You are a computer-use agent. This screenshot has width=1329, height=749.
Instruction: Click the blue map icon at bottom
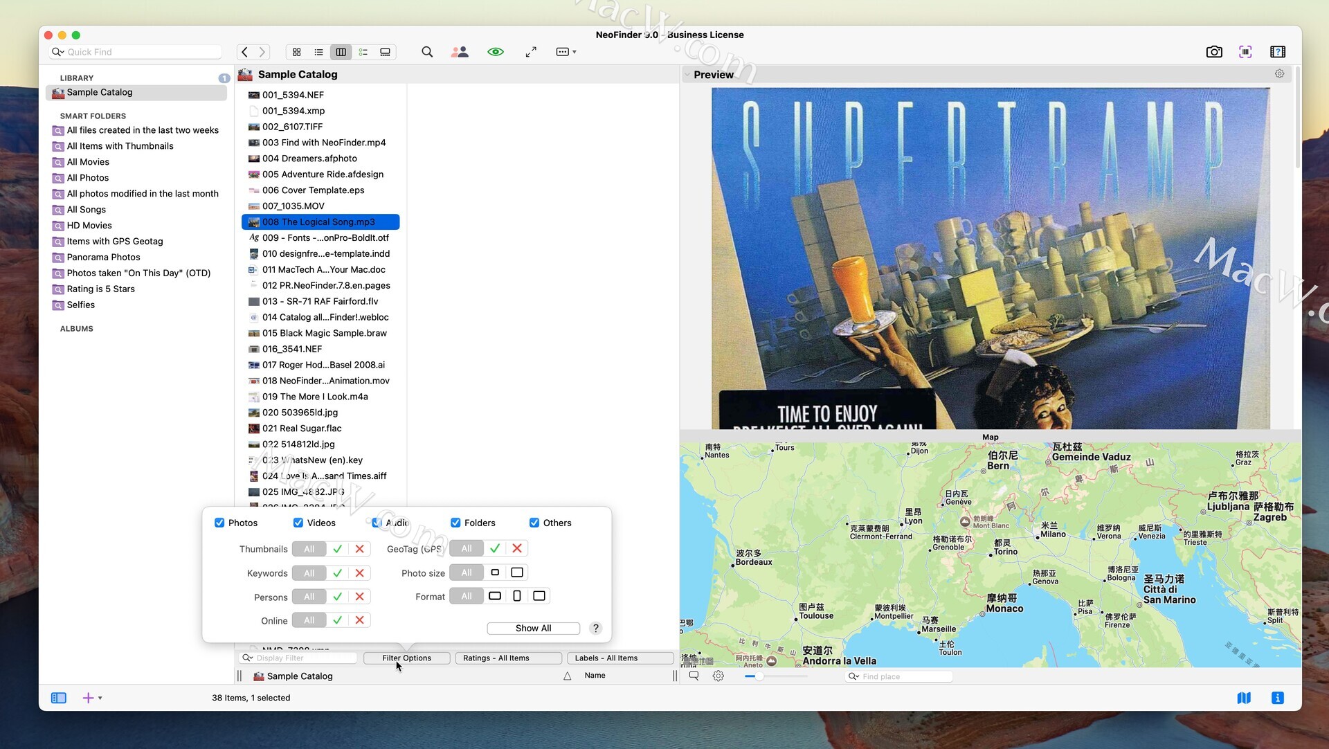[x=1244, y=698]
